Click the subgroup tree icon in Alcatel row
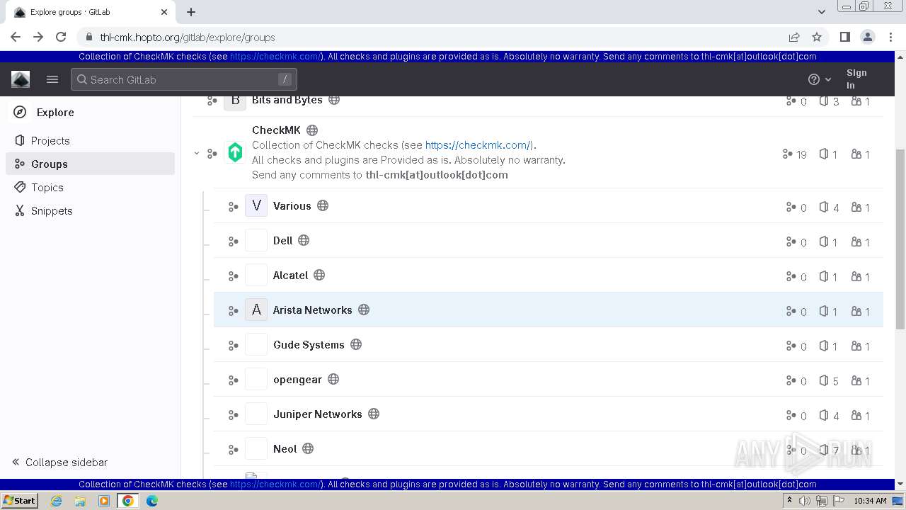 (x=233, y=276)
